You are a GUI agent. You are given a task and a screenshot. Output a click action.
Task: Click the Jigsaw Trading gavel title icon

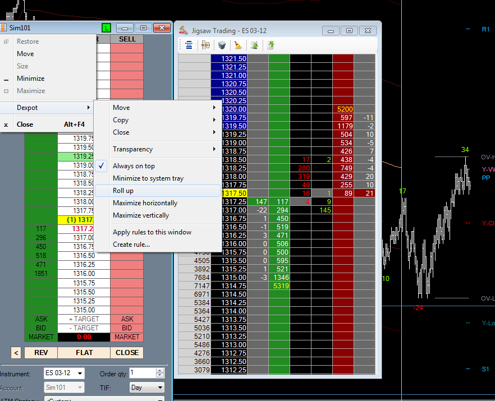pyautogui.click(x=184, y=30)
